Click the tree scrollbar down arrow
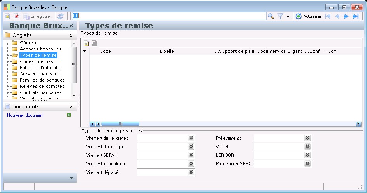Image resolution: width=367 pixels, height=193 pixels. 74,96
